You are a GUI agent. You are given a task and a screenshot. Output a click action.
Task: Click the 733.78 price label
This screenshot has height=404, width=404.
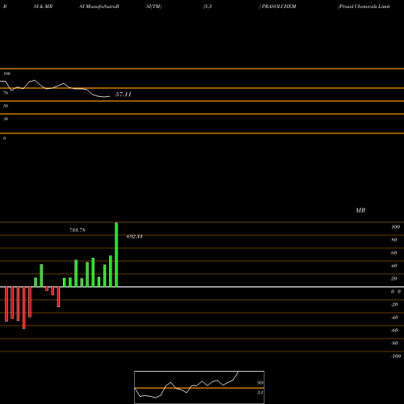[x=78, y=230]
